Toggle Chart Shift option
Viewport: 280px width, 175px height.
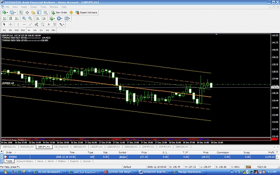point(44,18)
